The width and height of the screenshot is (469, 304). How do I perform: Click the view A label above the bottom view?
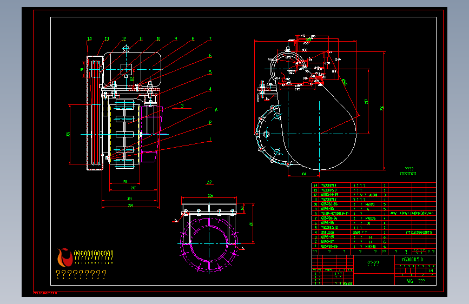coord(209,182)
